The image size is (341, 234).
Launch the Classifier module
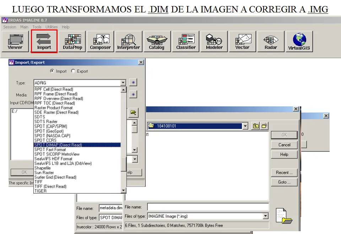pos(186,41)
